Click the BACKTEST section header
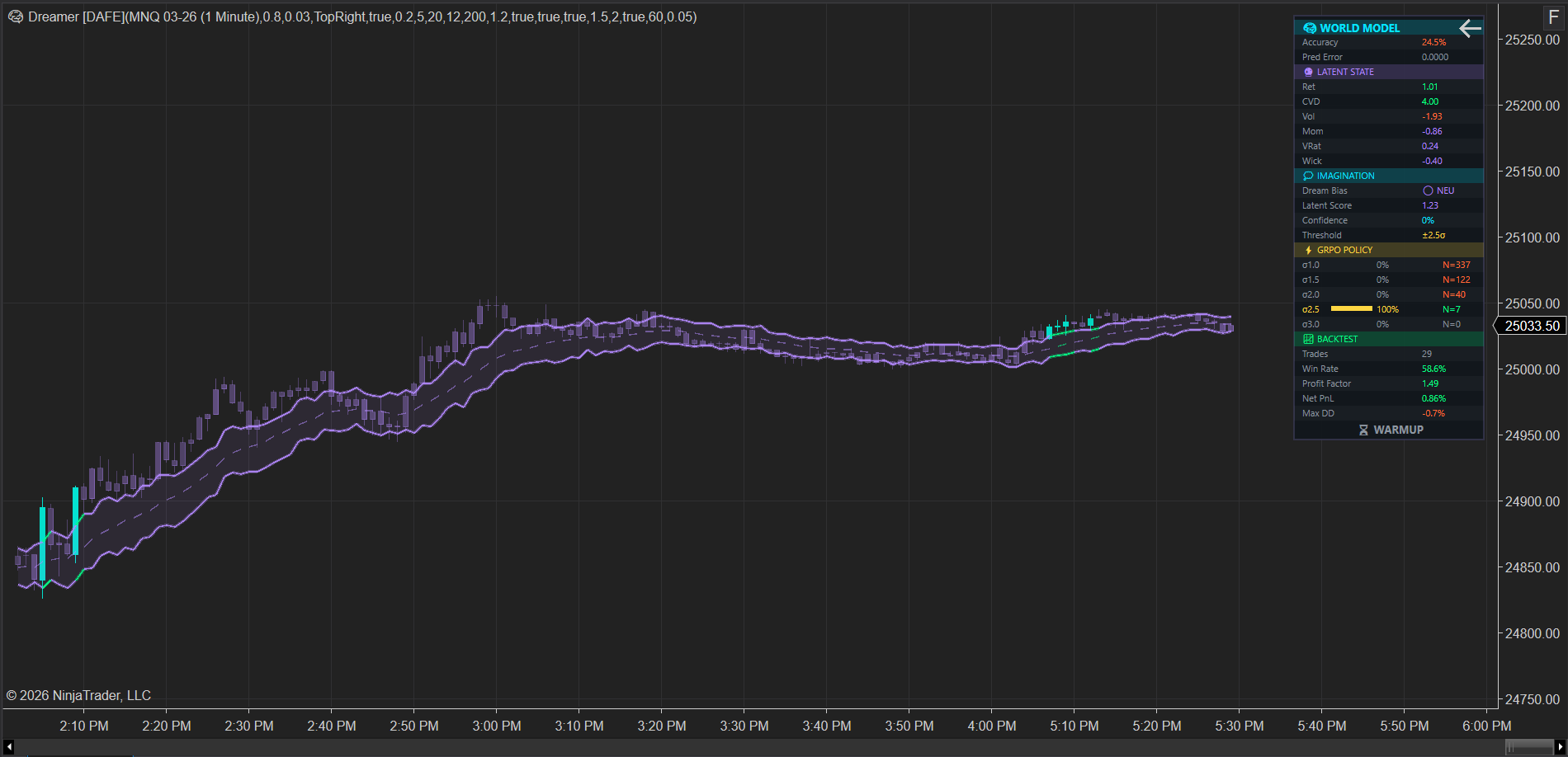1568x757 pixels. click(1389, 339)
